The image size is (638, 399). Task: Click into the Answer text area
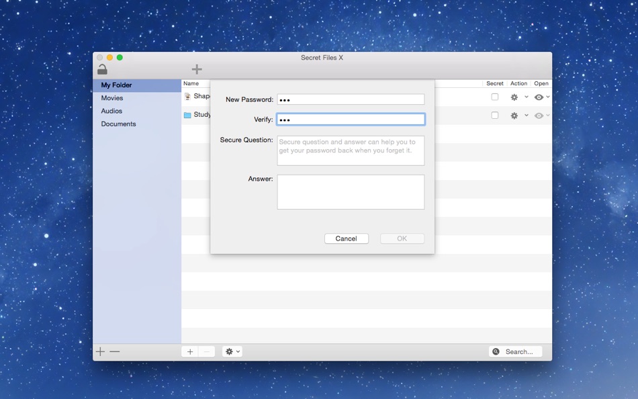pyautogui.click(x=351, y=192)
